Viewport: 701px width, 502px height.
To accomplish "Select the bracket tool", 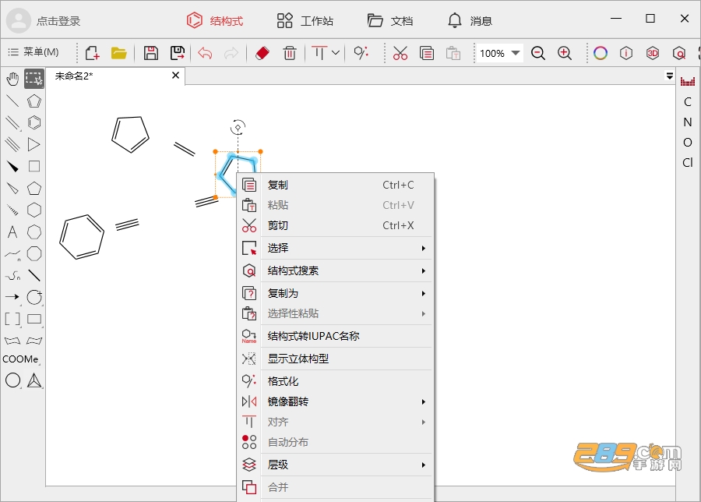I will (12, 319).
